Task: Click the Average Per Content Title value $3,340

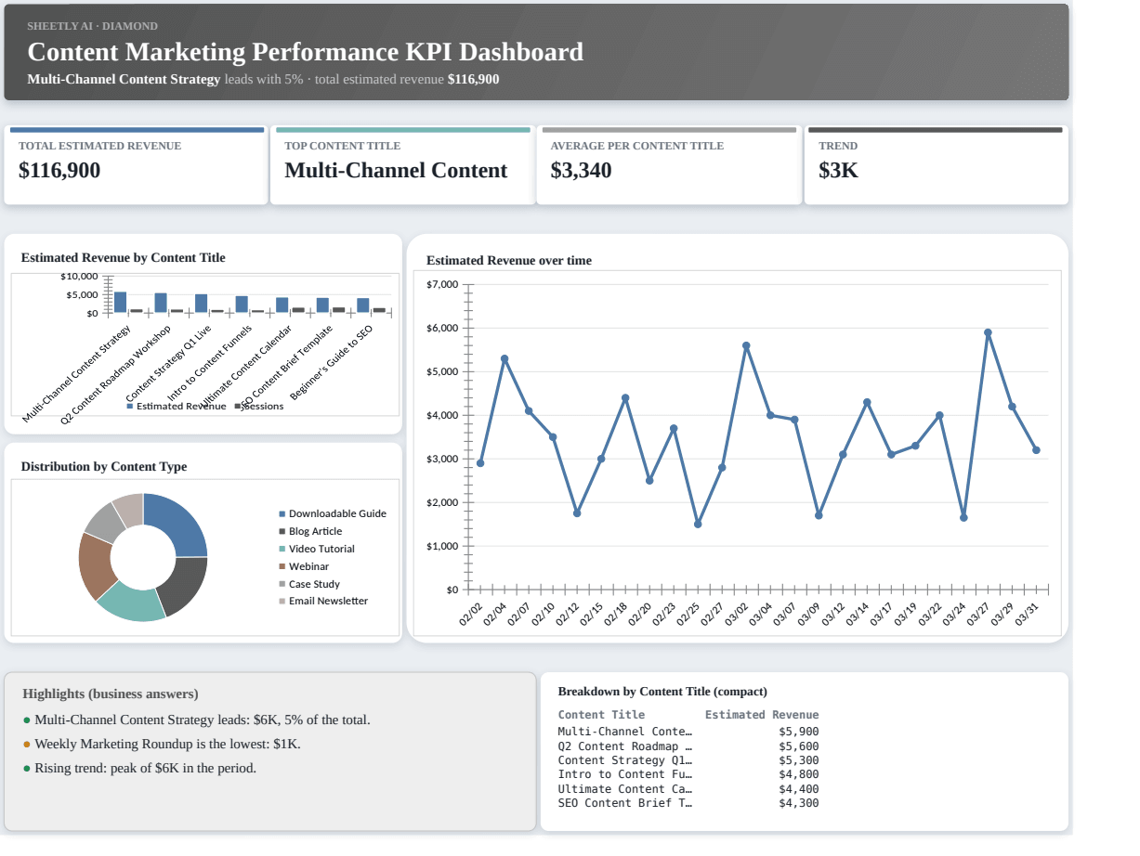Action: tap(581, 171)
